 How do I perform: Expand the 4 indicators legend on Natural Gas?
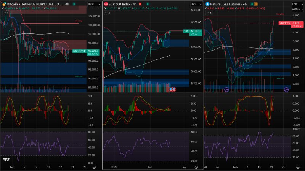coord(209,13)
